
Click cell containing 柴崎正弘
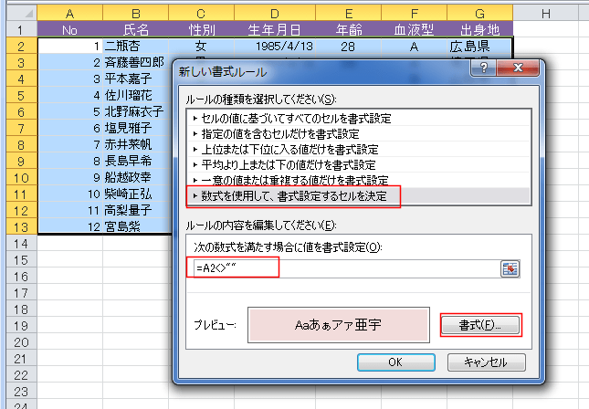135,194
